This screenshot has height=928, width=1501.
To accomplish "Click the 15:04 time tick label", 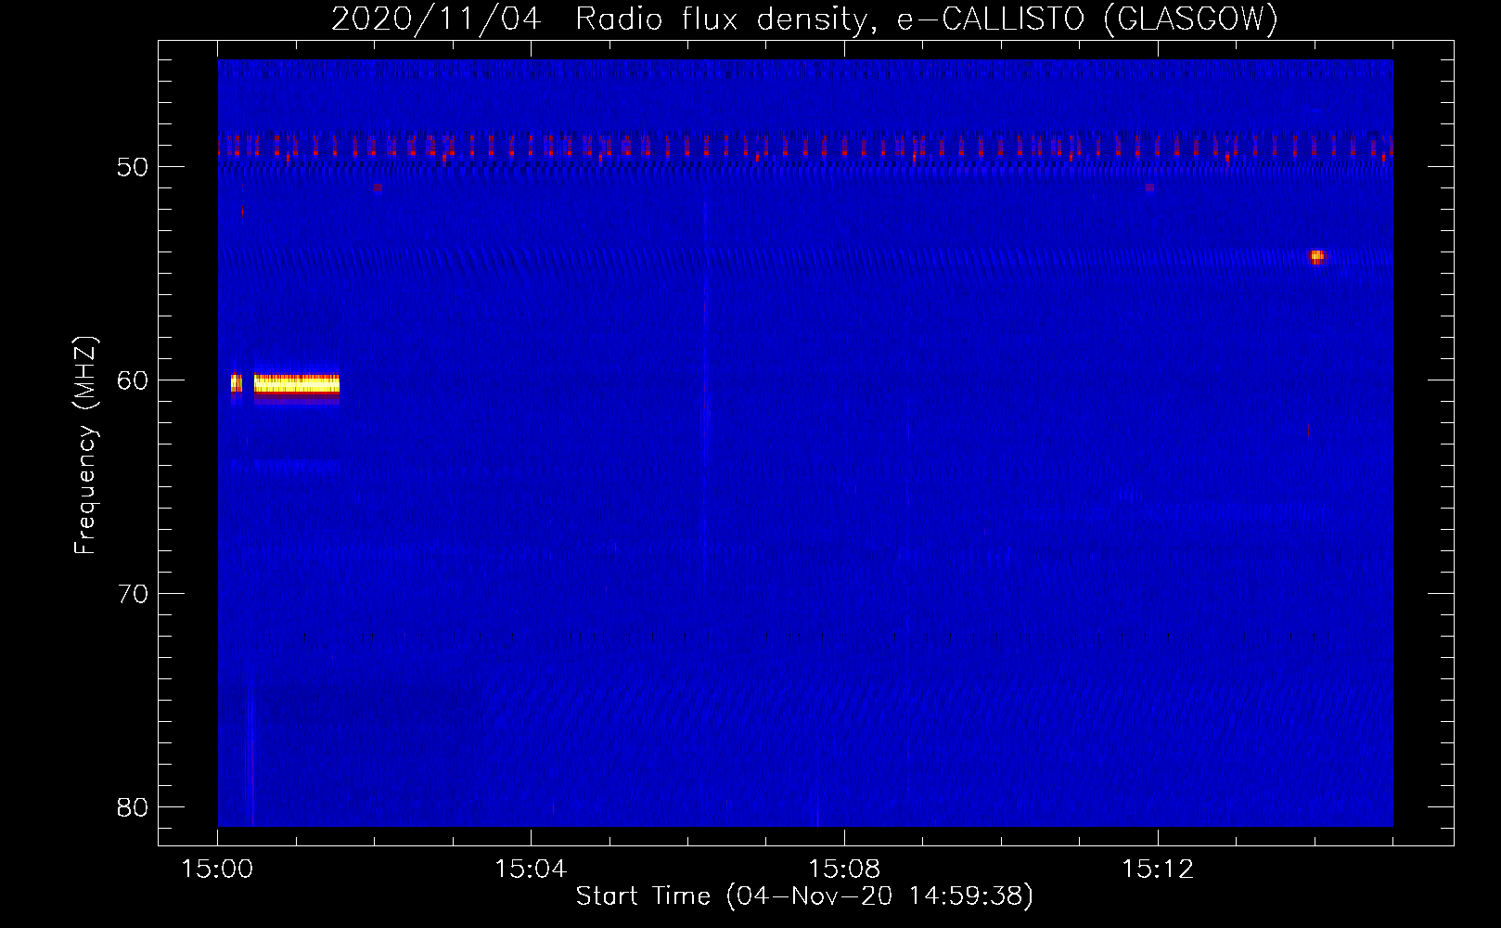I will pos(531,870).
